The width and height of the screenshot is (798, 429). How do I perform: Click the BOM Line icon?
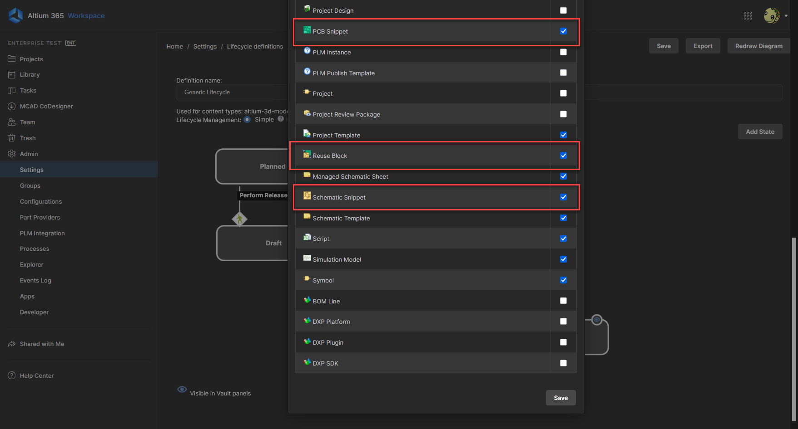click(307, 300)
